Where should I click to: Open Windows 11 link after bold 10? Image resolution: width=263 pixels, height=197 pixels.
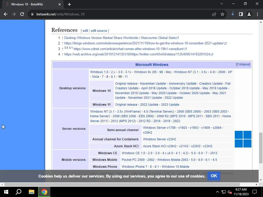tap(126, 77)
